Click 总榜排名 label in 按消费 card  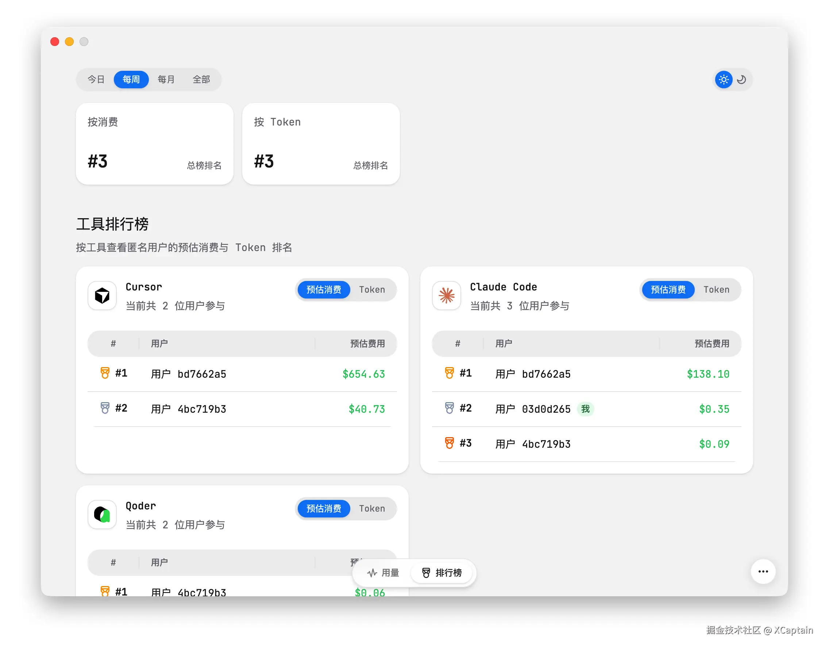(204, 165)
